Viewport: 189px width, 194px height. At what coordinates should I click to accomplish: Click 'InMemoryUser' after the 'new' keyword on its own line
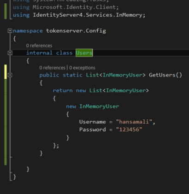(x=99, y=106)
